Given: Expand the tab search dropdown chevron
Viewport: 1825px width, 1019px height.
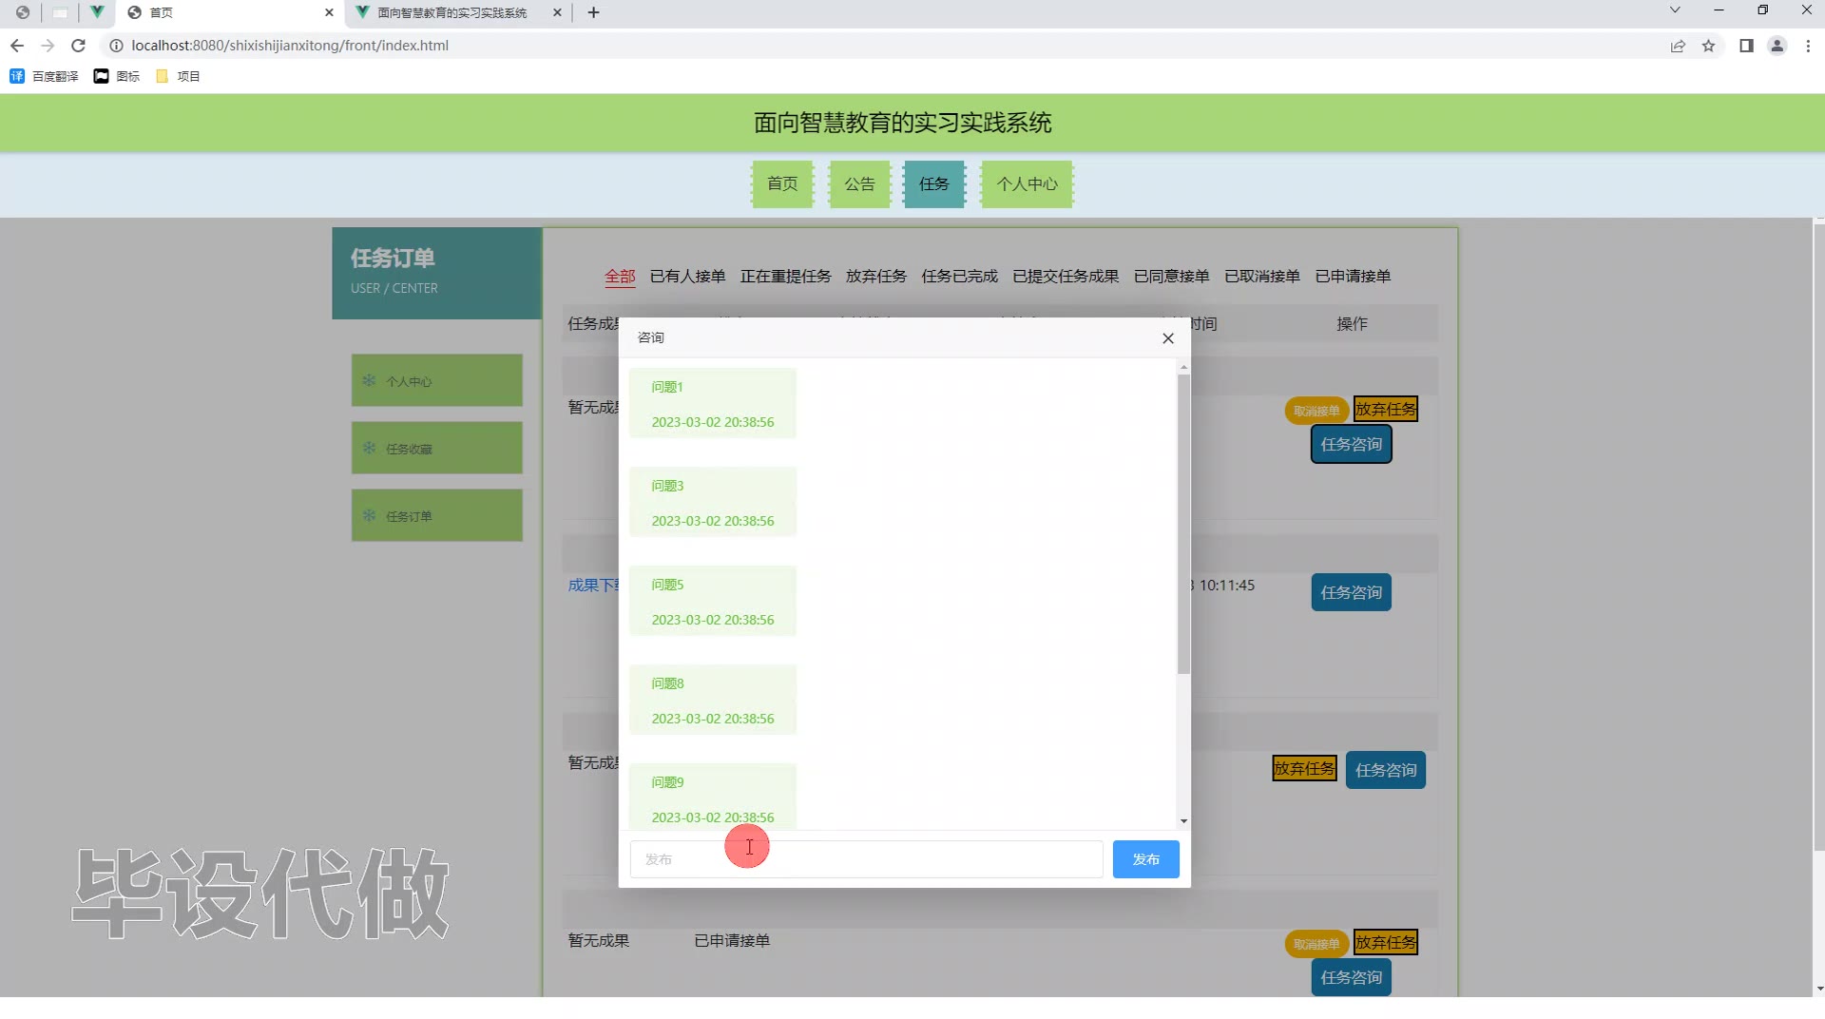Looking at the screenshot, I should coord(1675,10).
